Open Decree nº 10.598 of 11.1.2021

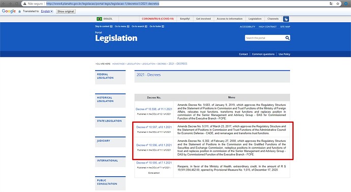click(154, 109)
